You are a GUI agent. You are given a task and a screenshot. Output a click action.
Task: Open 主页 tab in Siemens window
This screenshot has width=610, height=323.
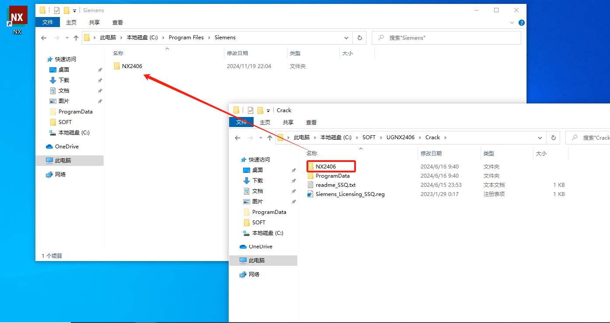click(x=71, y=22)
